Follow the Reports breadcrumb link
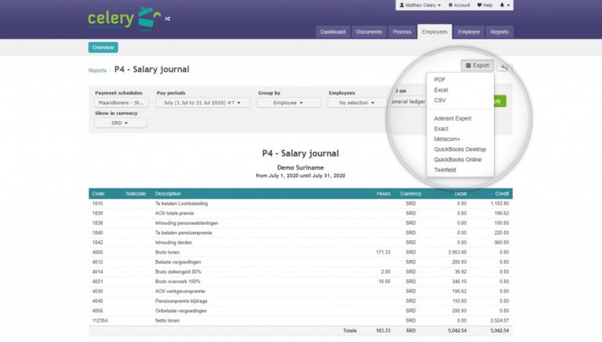The height and width of the screenshot is (342, 602). 97,70
